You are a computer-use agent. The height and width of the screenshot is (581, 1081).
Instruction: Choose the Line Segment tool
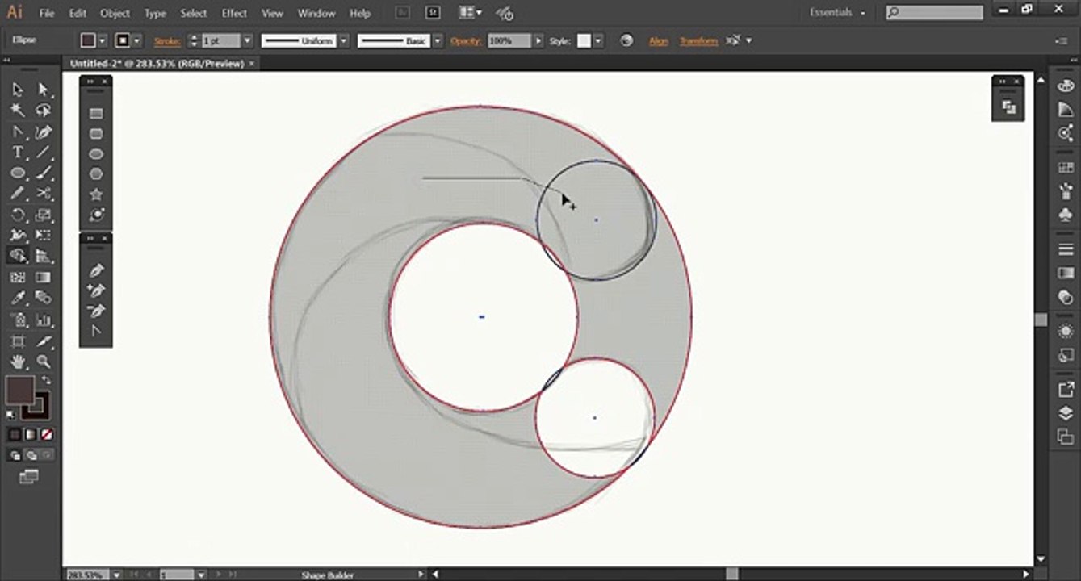point(44,152)
